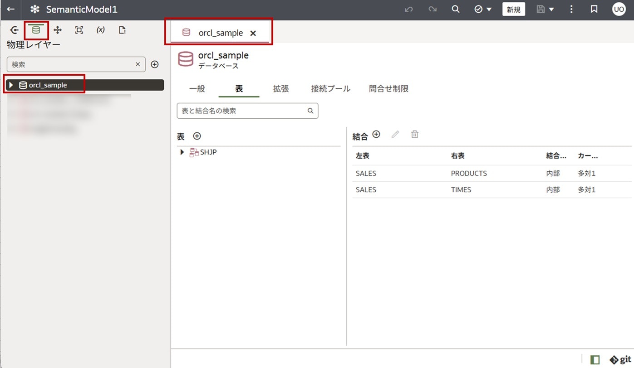Open the Variables (x) icon
This screenshot has height=368, width=634.
click(100, 30)
